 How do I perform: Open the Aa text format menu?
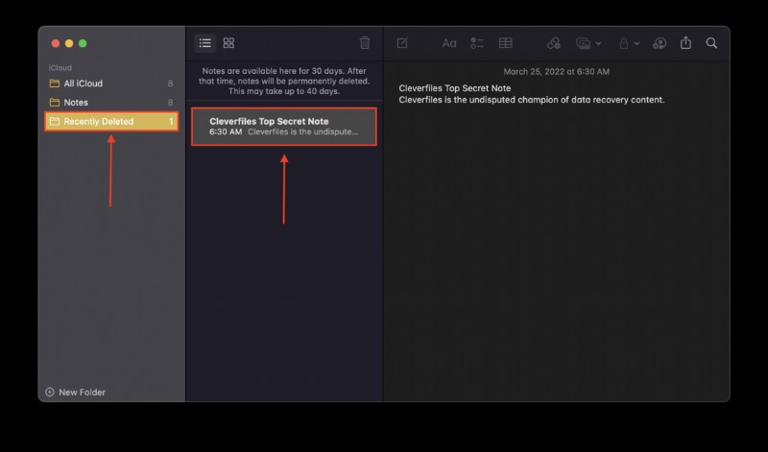pyautogui.click(x=449, y=43)
